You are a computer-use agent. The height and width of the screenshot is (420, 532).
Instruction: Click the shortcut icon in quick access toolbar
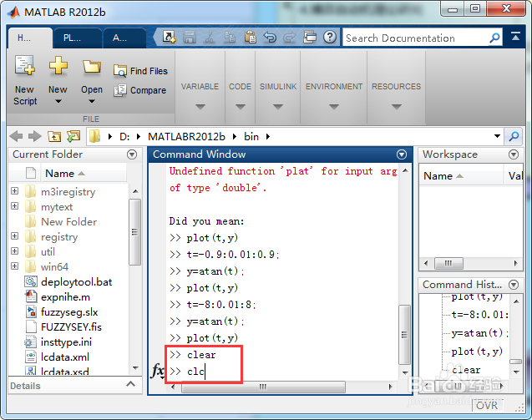(169, 37)
